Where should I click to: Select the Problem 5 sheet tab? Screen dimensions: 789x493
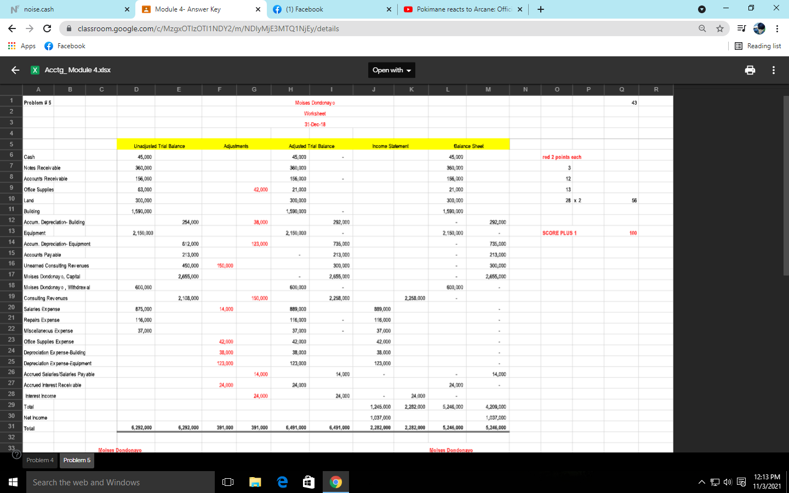[77, 460]
